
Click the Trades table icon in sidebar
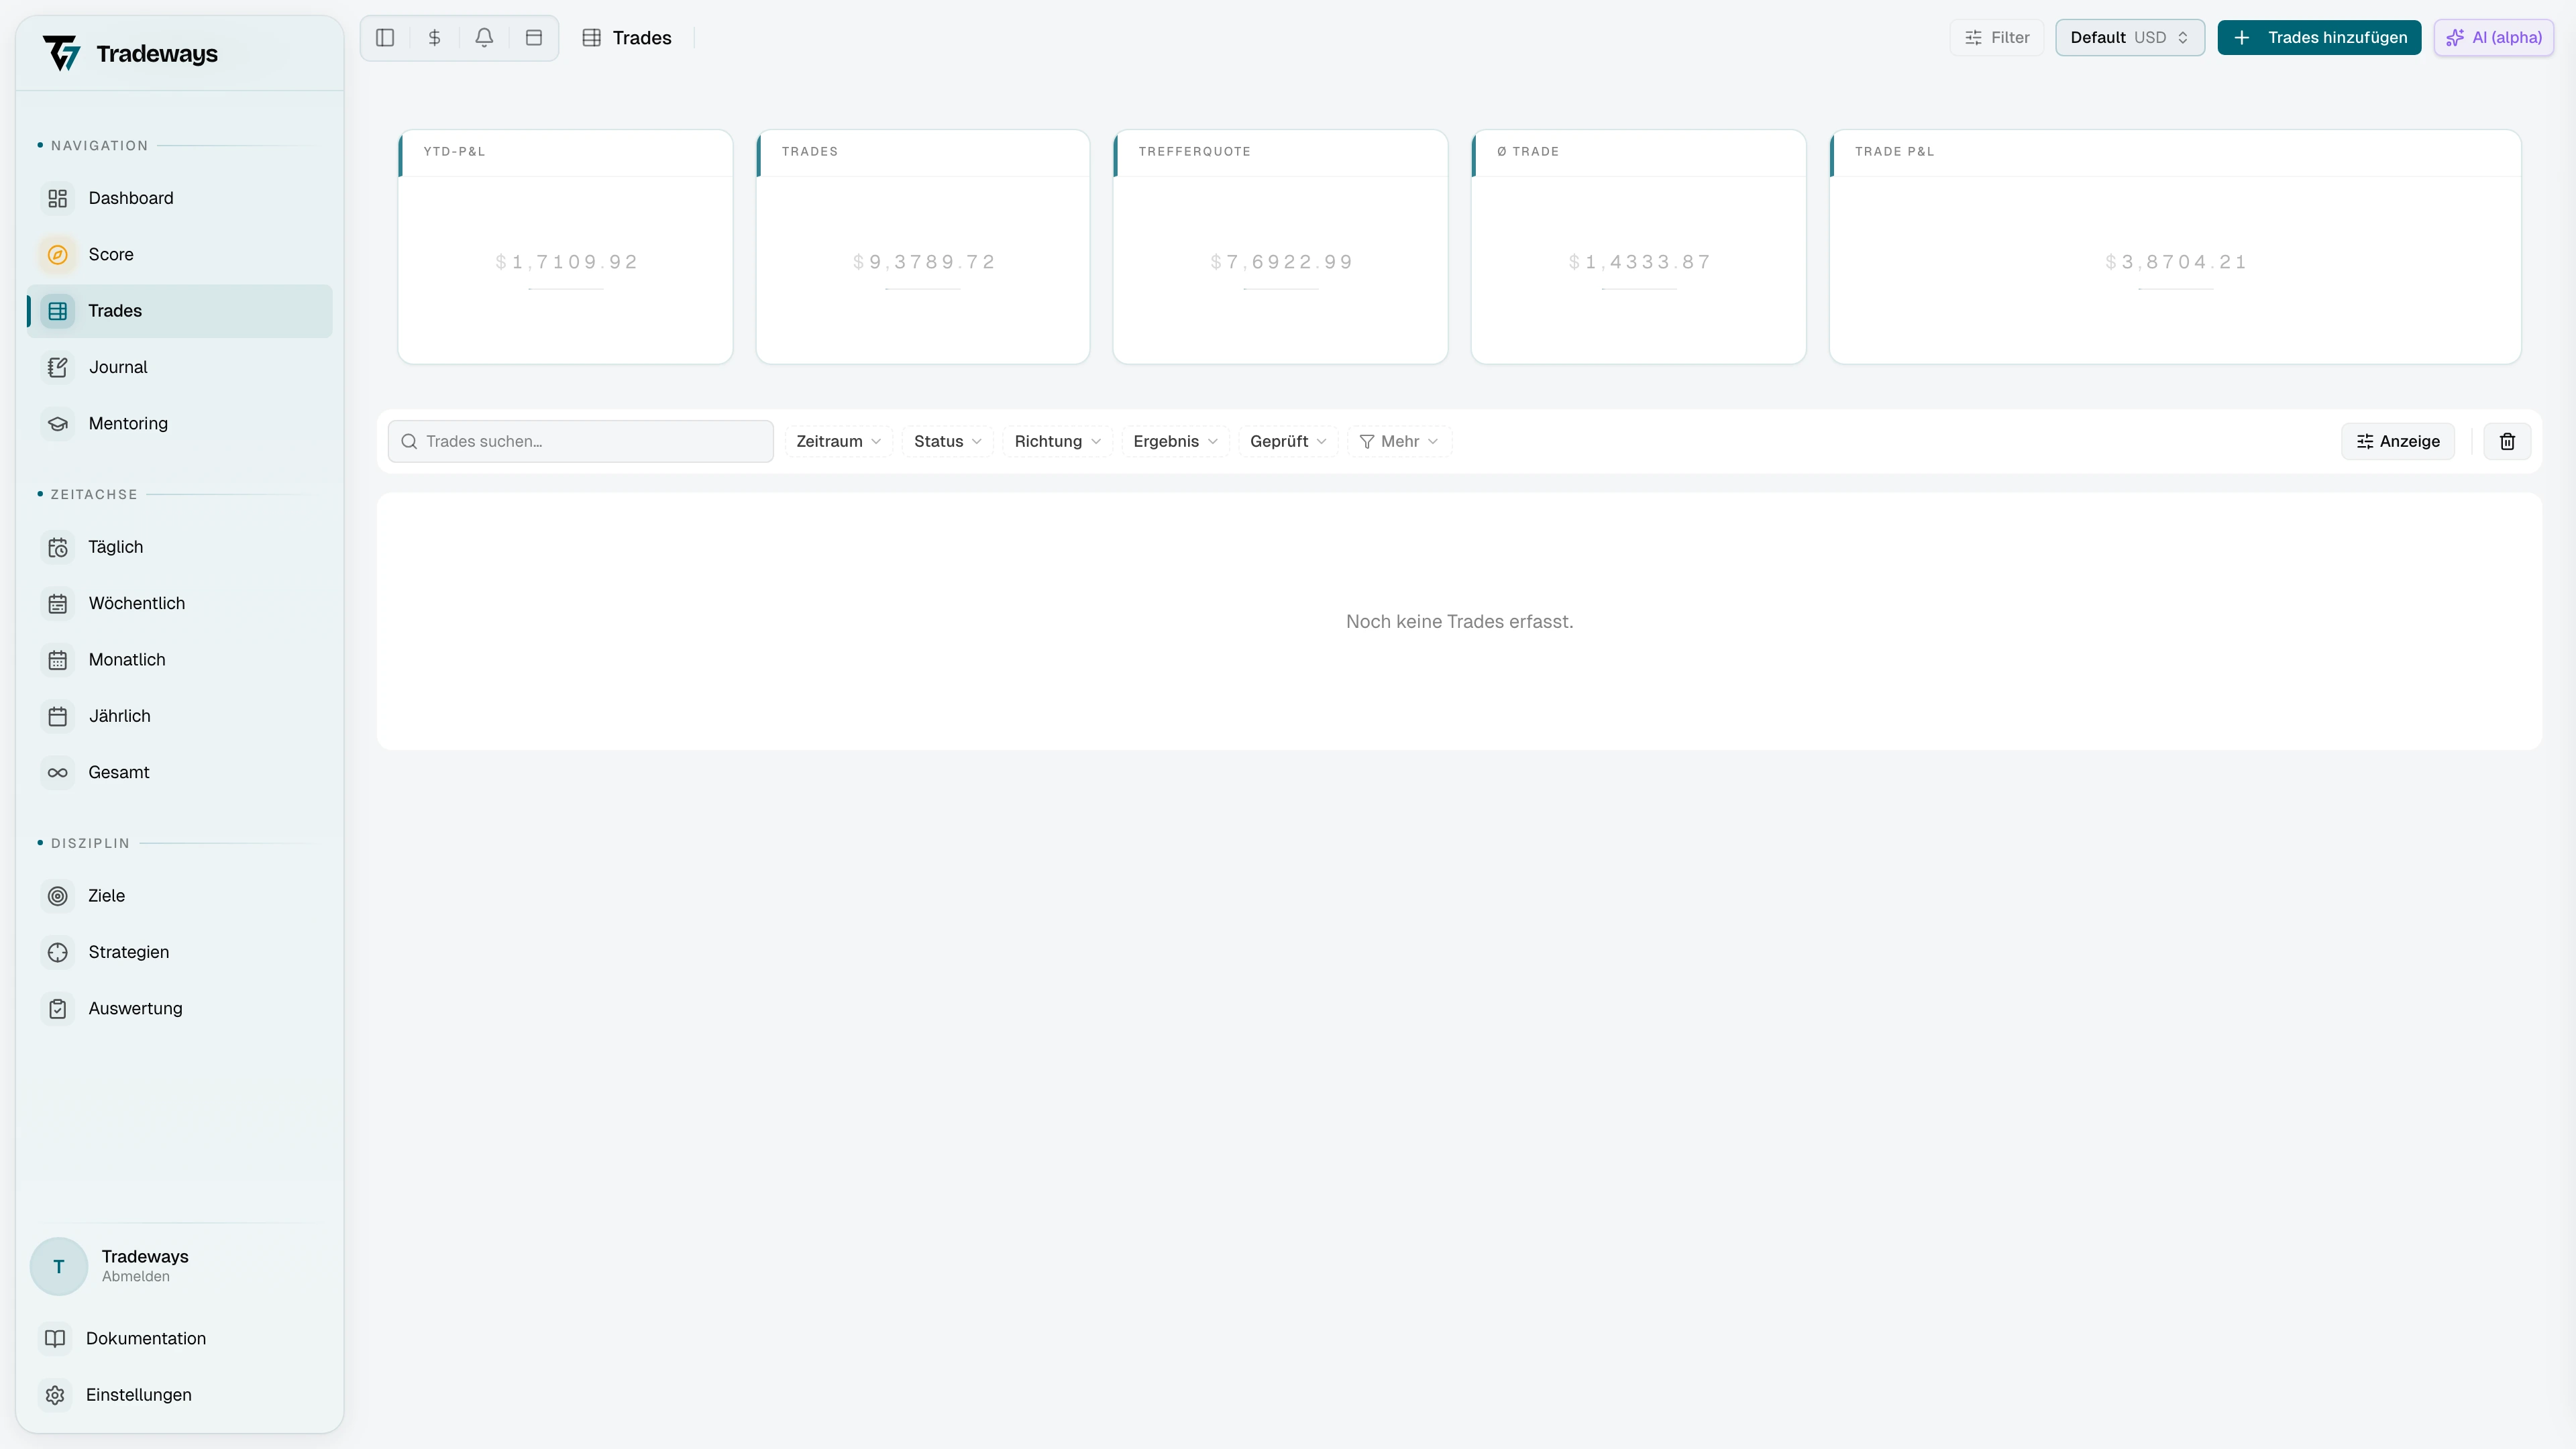coord(58,311)
